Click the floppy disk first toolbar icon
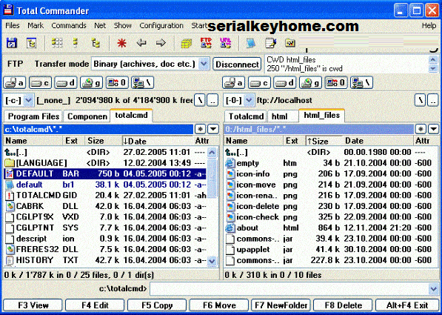This screenshot has width=442, height=315. tap(12, 43)
